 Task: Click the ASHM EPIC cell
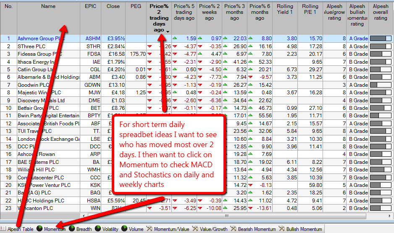click(90, 39)
